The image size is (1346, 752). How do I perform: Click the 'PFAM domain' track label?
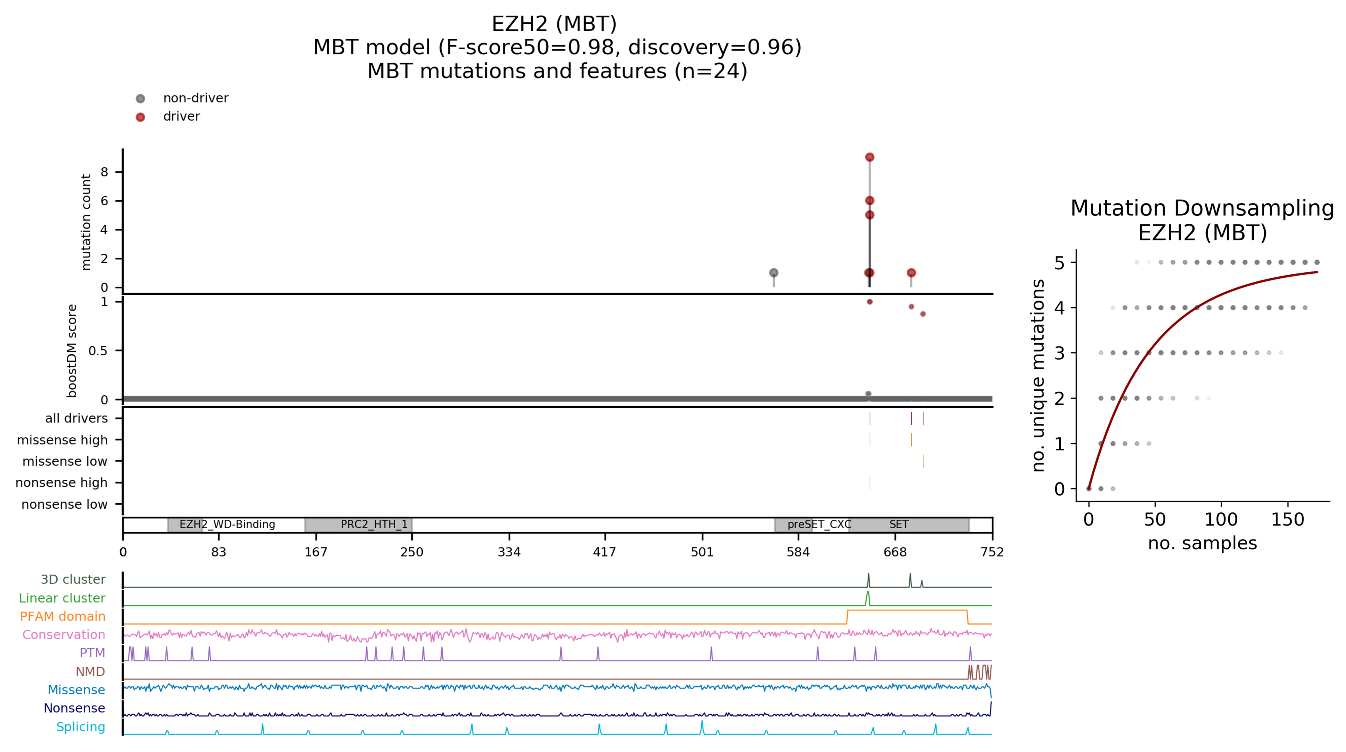pos(63,617)
